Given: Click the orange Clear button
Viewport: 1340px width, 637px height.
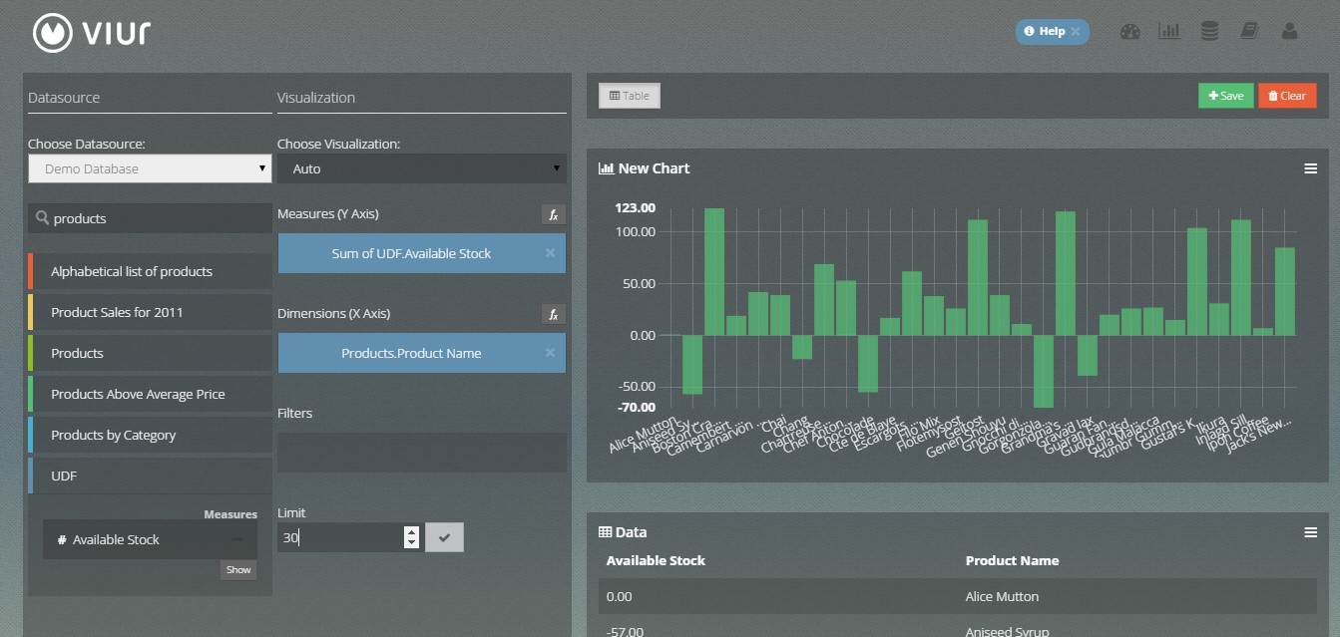Looking at the screenshot, I should (x=1287, y=96).
